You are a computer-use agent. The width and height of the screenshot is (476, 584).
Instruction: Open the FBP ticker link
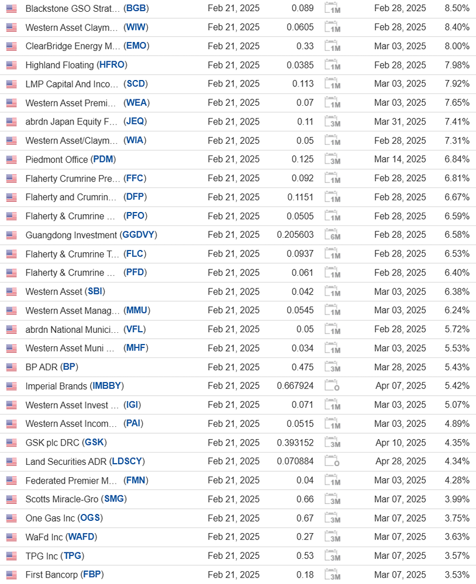92,574
